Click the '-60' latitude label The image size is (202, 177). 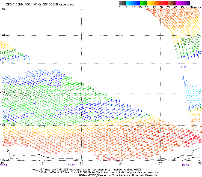pyautogui.click(x=2, y=9)
